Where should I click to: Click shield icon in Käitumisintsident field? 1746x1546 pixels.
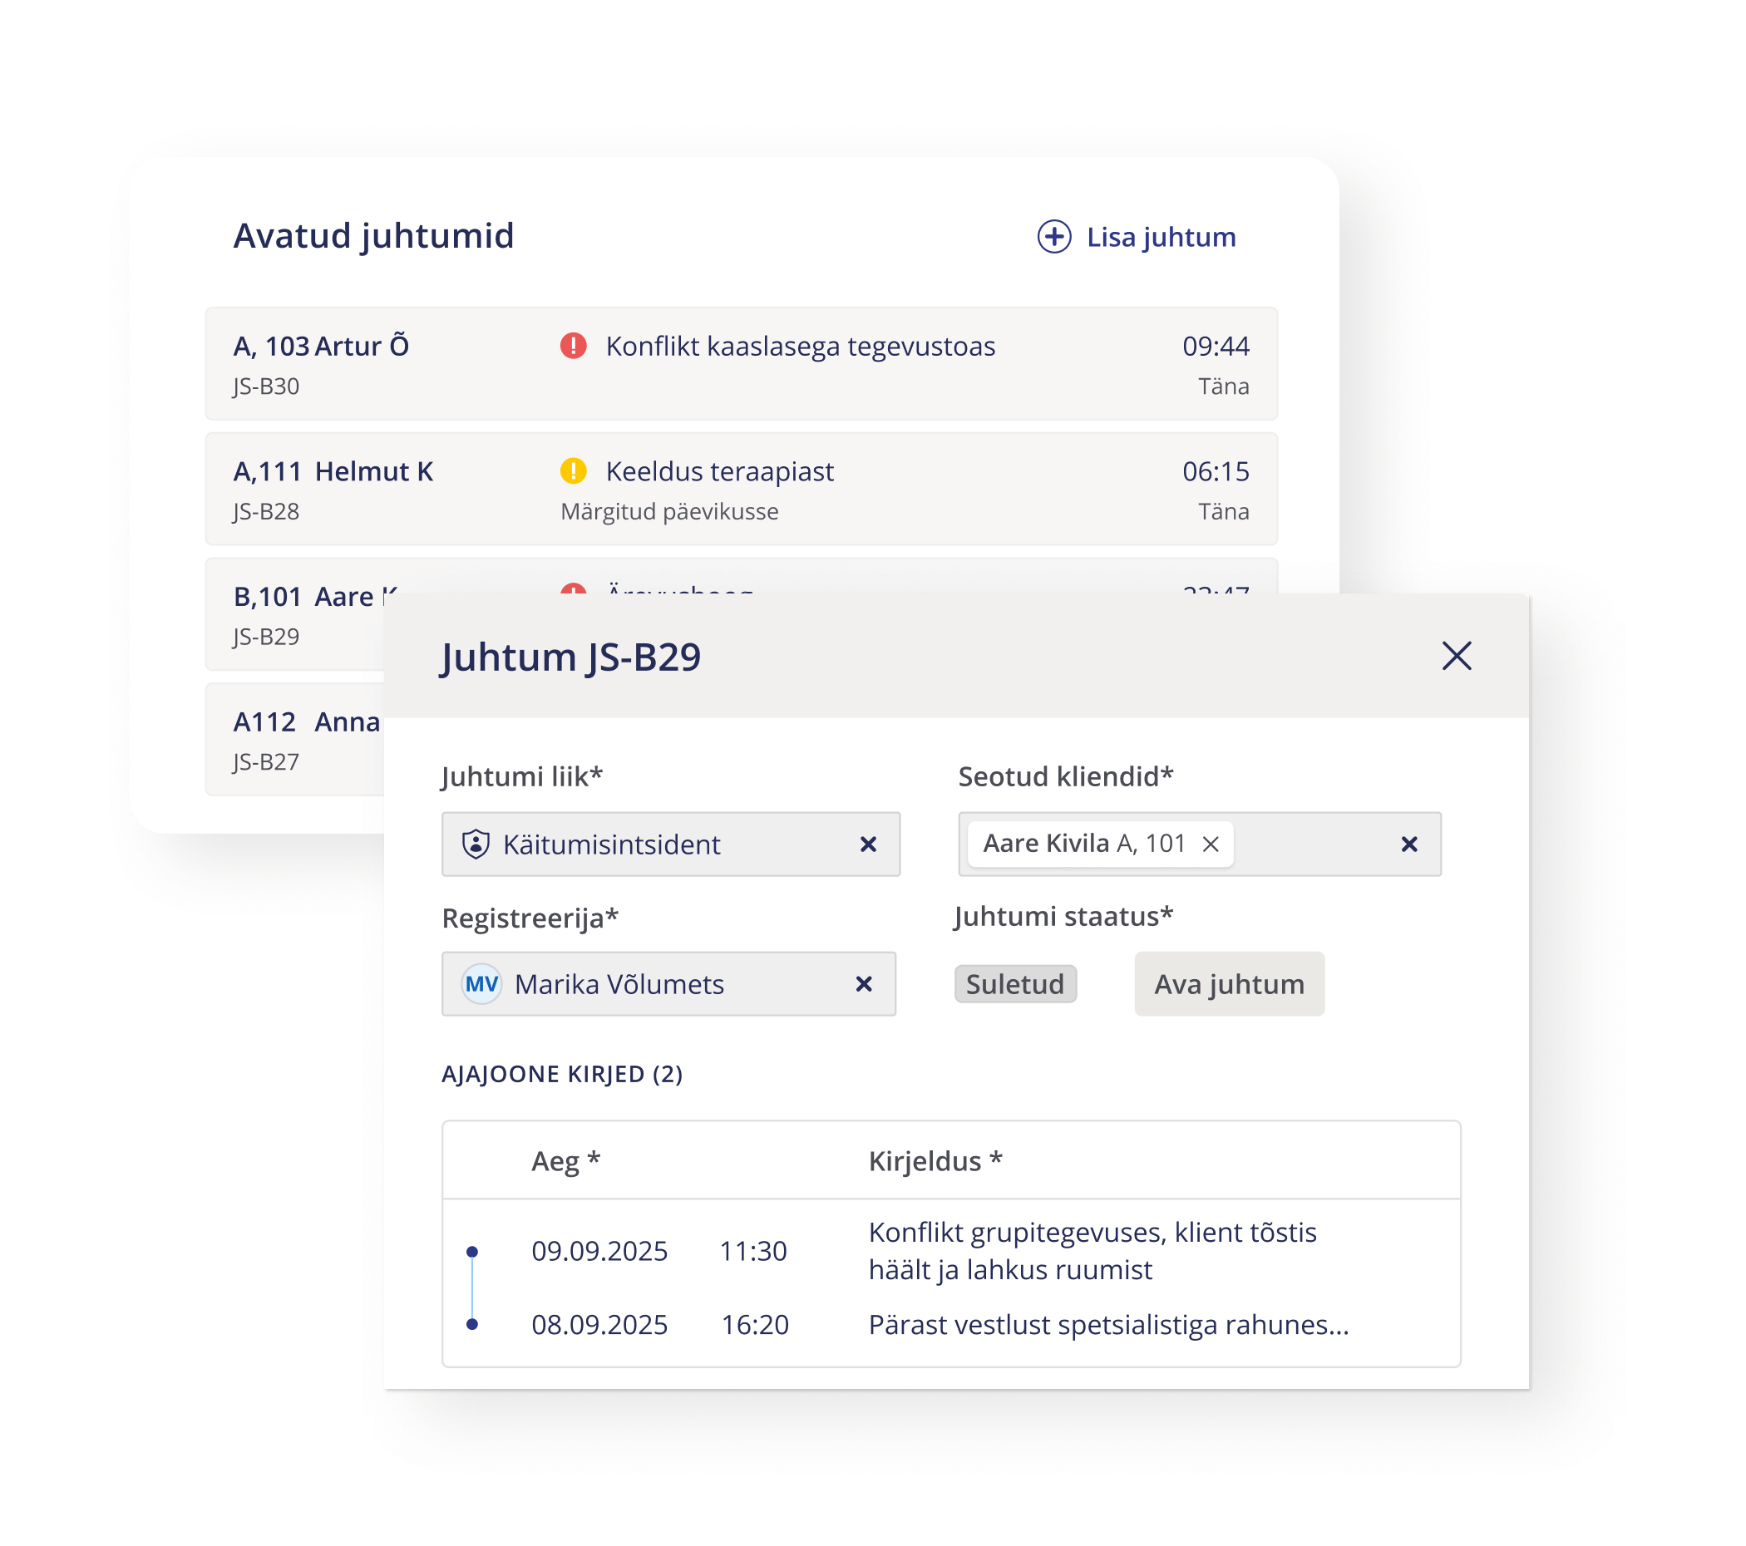click(475, 844)
